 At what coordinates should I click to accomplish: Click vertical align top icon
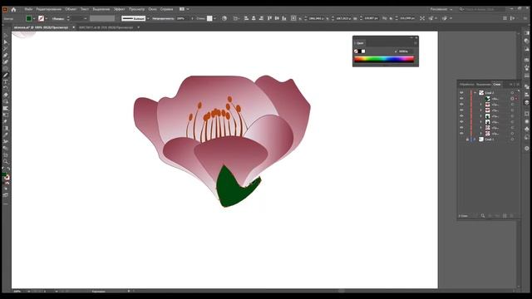(x=269, y=18)
